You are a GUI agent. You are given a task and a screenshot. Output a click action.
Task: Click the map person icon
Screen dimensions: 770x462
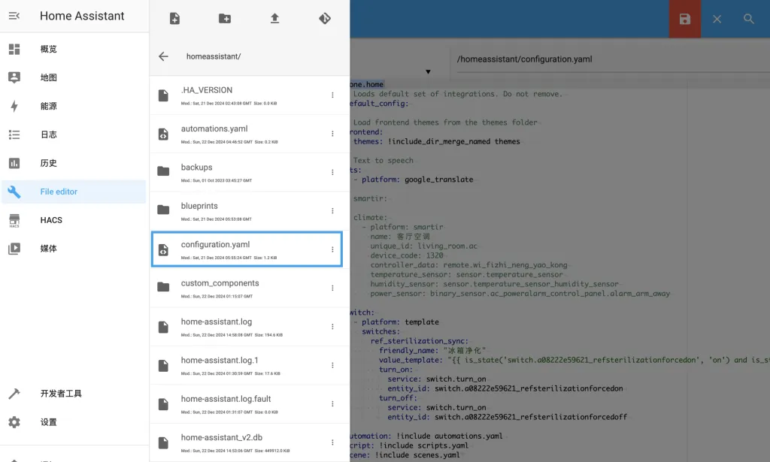(14, 77)
